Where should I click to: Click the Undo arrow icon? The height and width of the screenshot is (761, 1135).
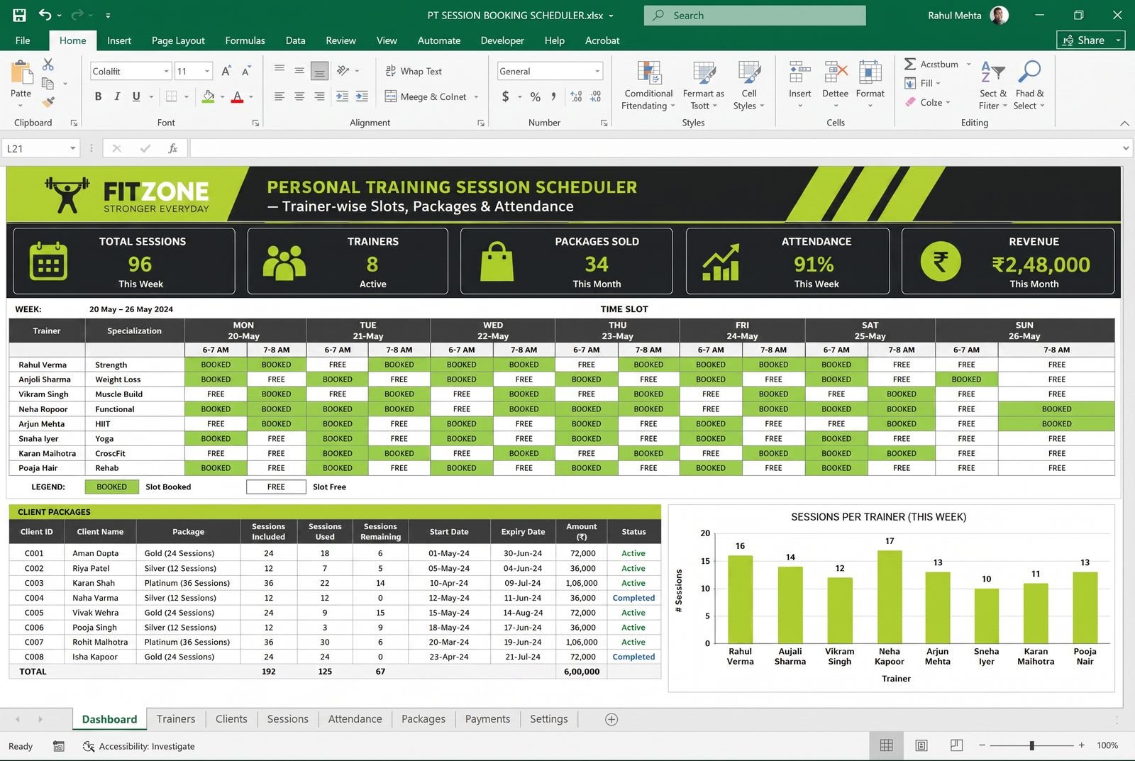click(x=45, y=15)
